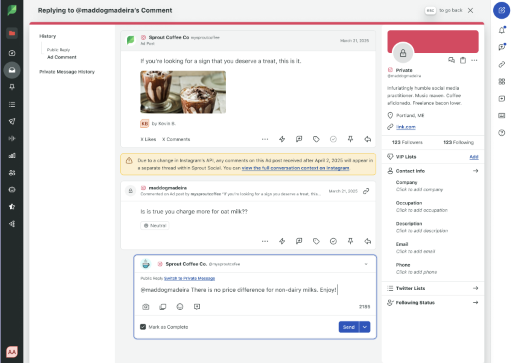
Task: Open the coffee drinks post image
Action: coord(183,92)
